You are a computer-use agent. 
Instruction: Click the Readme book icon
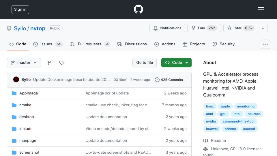pos(205,141)
